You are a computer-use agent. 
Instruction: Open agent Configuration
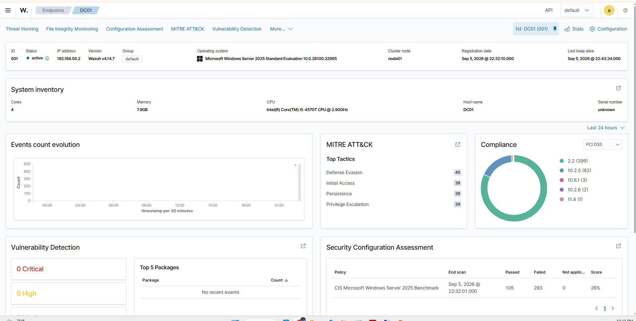[608, 29]
